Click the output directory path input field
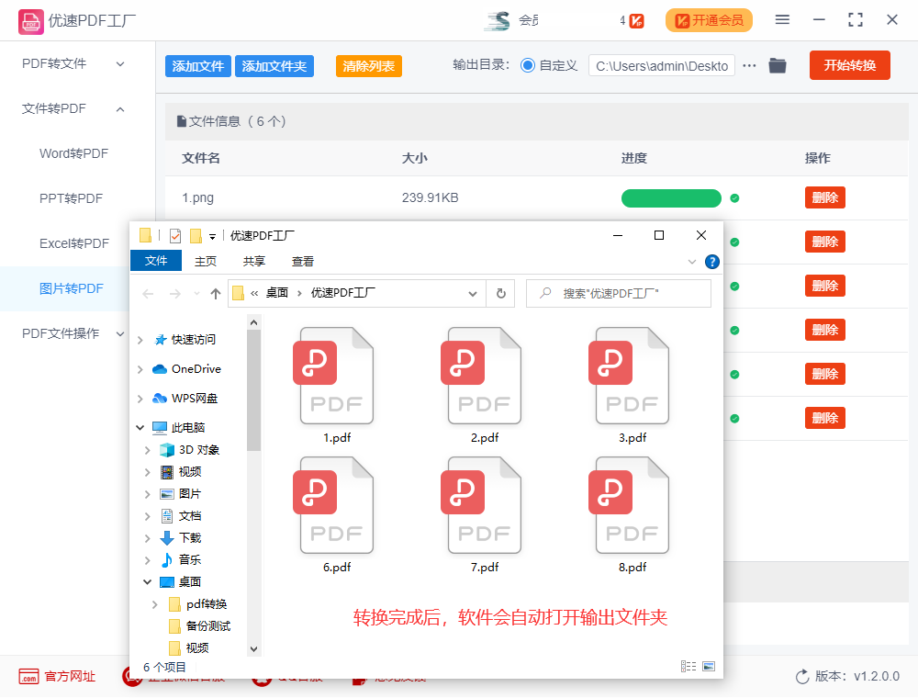 (661, 65)
